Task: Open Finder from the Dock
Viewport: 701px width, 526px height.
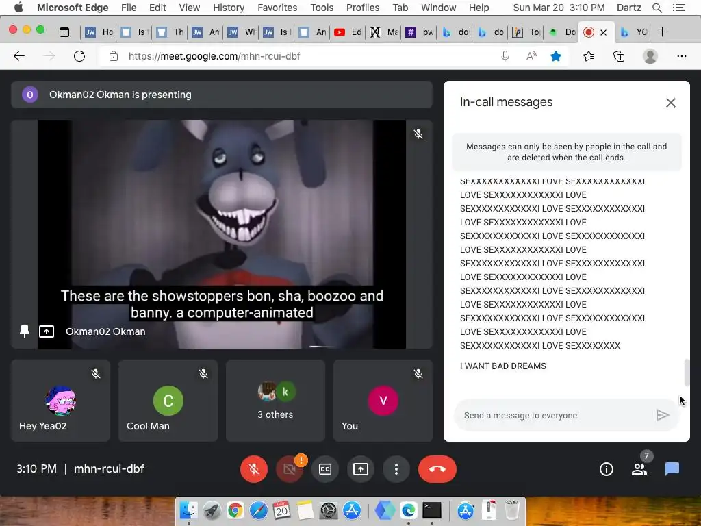Action: click(188, 510)
